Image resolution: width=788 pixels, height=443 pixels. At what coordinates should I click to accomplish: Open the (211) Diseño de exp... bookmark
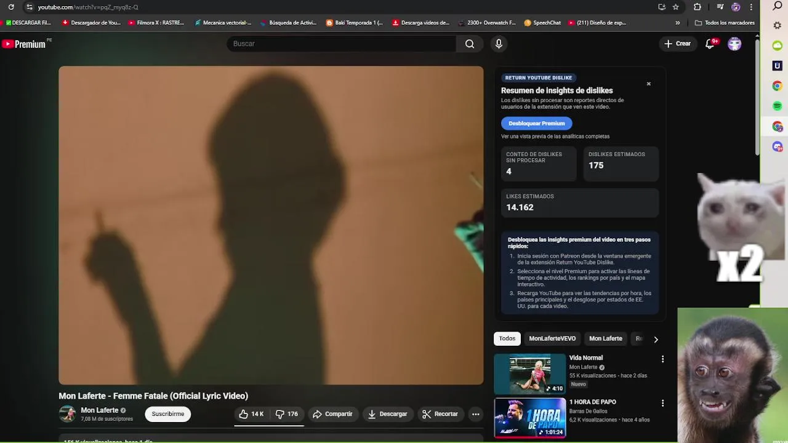pyautogui.click(x=597, y=23)
